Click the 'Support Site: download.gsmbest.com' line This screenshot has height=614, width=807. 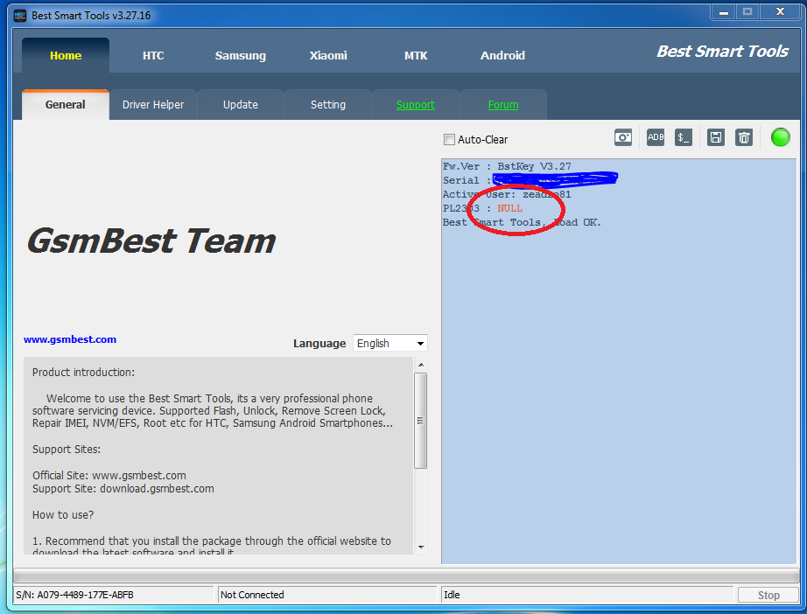[123, 489]
